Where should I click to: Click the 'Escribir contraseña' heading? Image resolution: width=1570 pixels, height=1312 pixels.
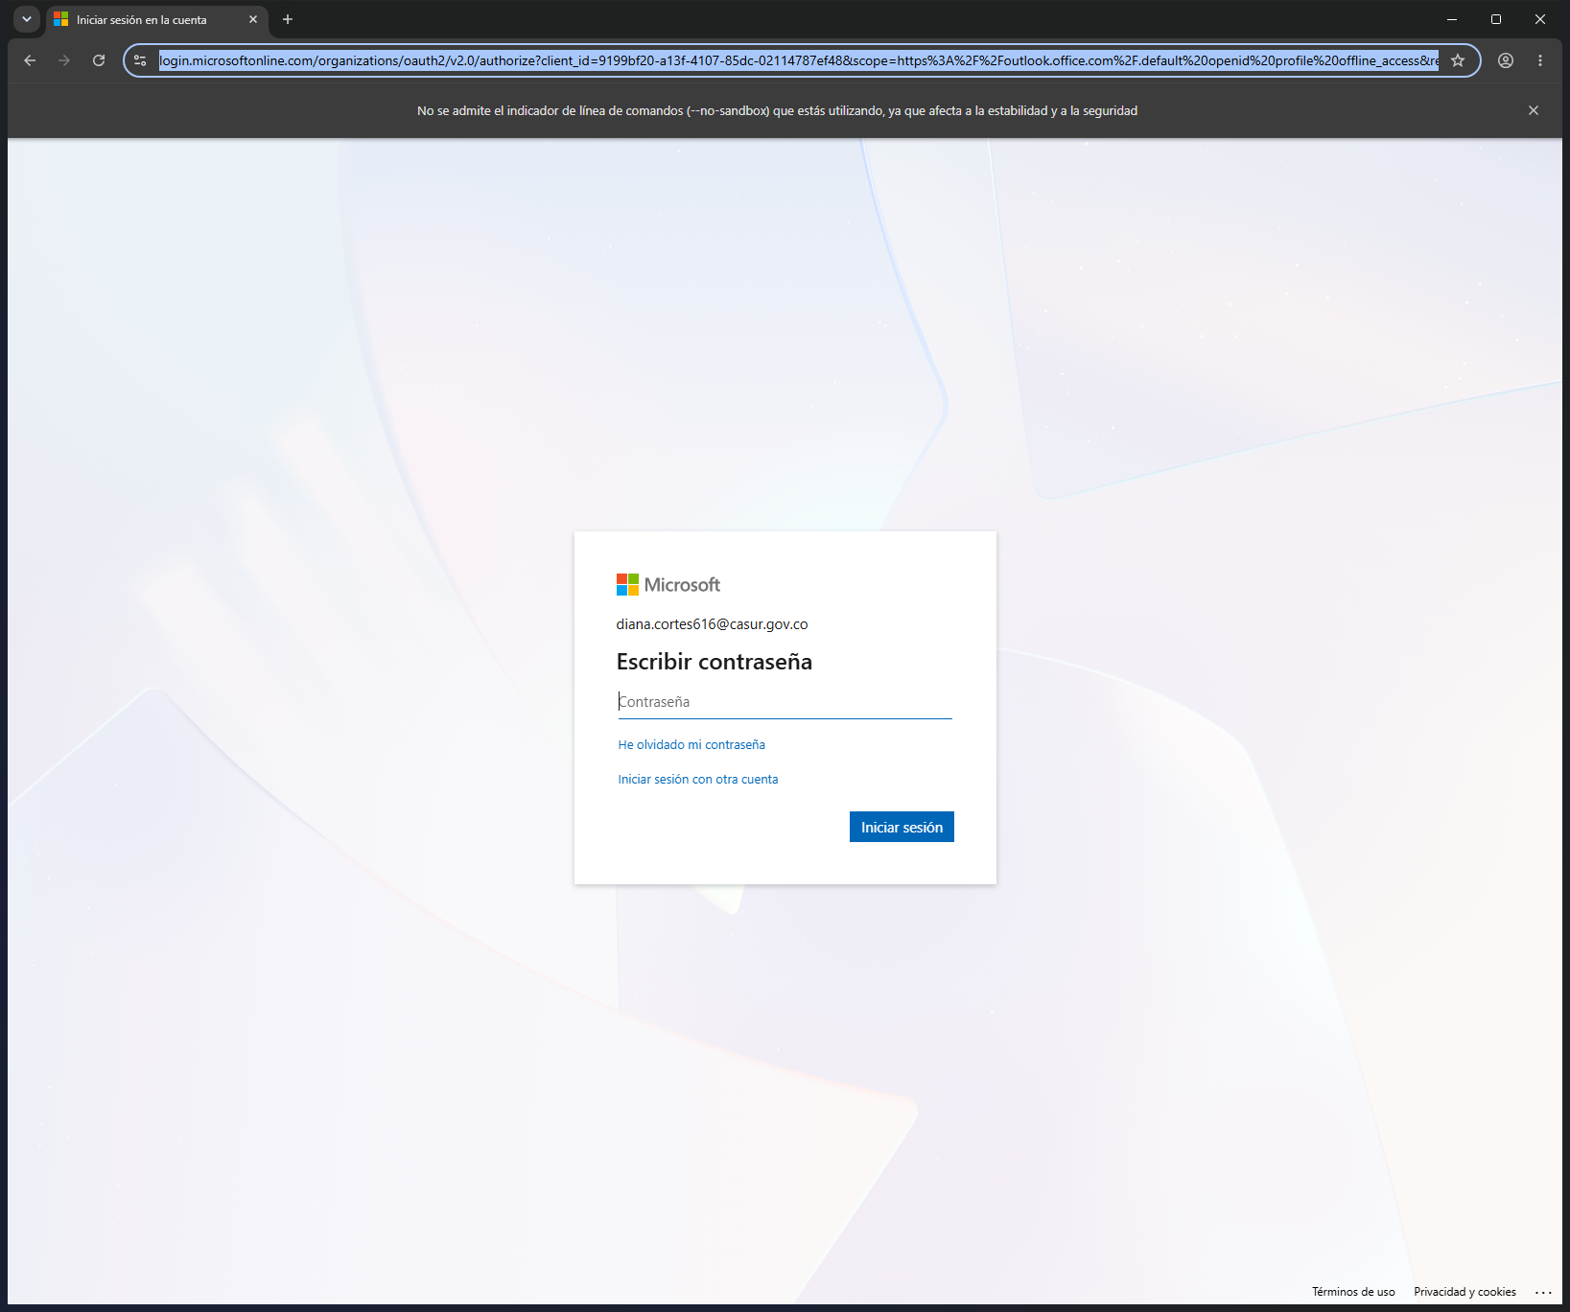715,662
